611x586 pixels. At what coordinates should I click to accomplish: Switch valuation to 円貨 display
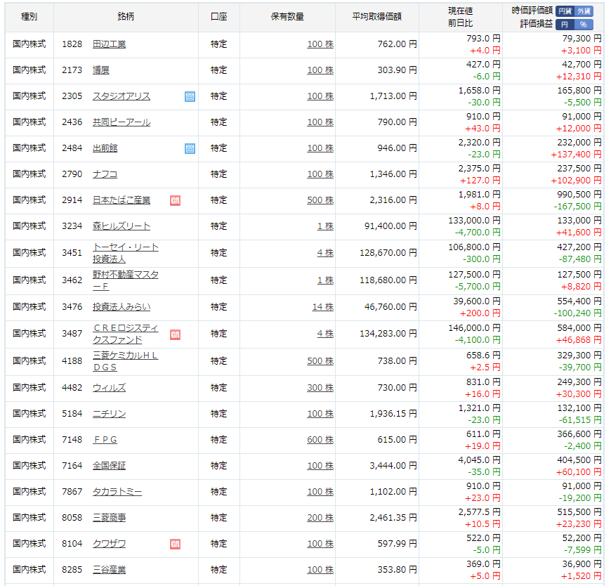pos(565,11)
